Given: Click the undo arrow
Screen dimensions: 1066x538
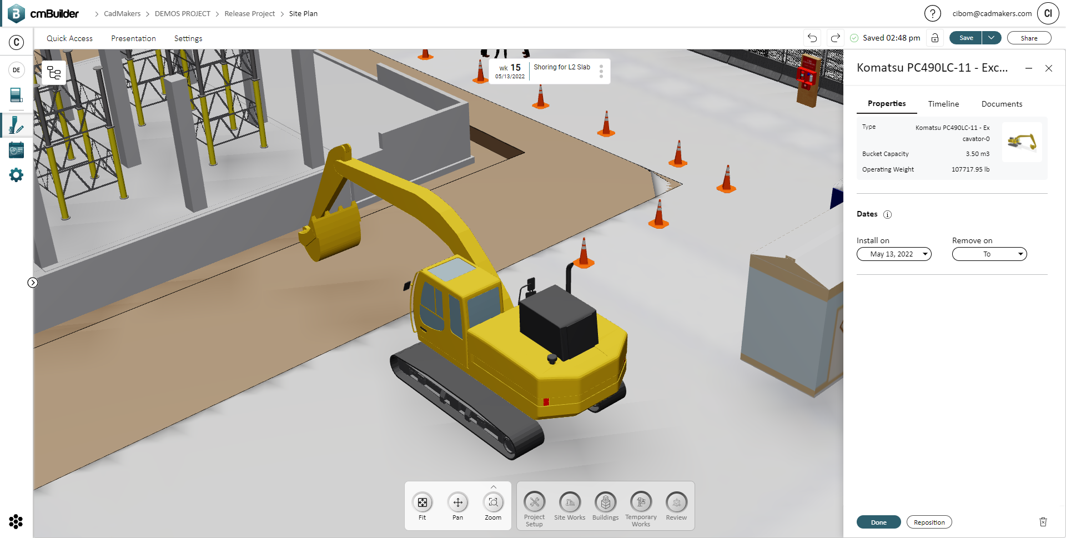Looking at the screenshot, I should coord(812,38).
